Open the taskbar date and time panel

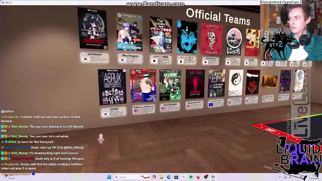(314, 177)
